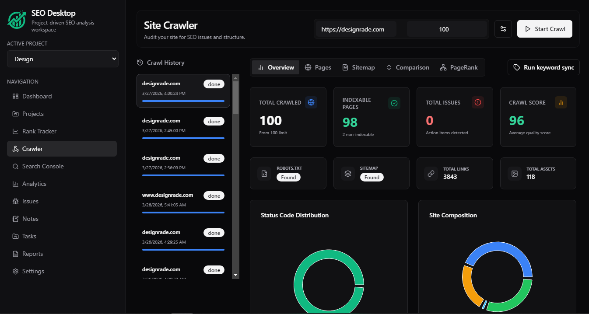Select the www.designrade.com crawl from 5:41:05 AM
589x314 pixels.
tap(183, 202)
